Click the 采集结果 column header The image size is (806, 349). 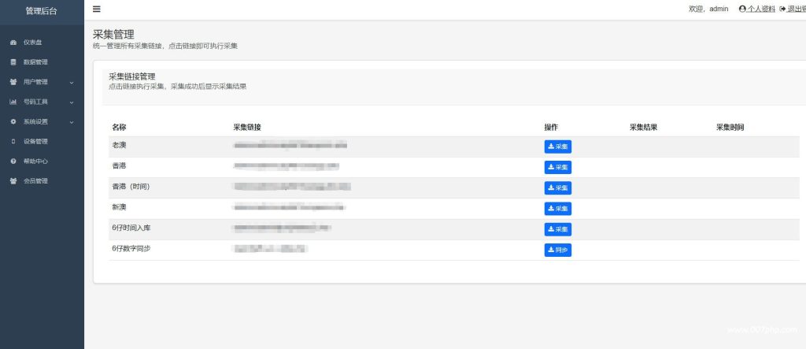[x=644, y=127]
